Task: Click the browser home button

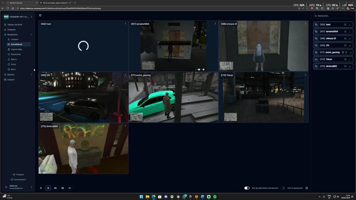Action: point(13,8)
